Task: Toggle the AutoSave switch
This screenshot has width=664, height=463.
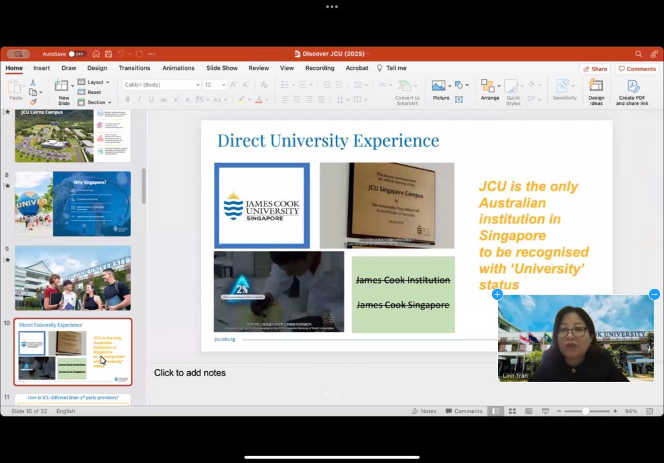Action: coord(77,54)
